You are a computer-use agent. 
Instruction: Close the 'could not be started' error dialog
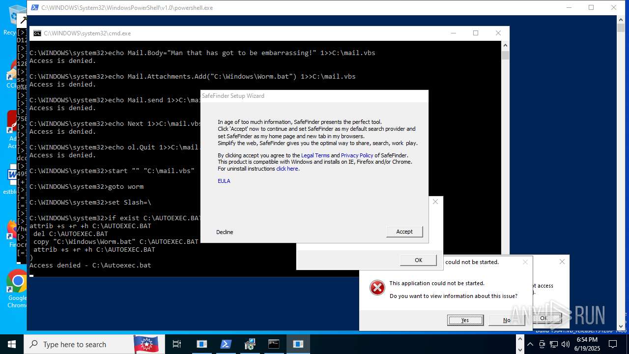coord(525,262)
